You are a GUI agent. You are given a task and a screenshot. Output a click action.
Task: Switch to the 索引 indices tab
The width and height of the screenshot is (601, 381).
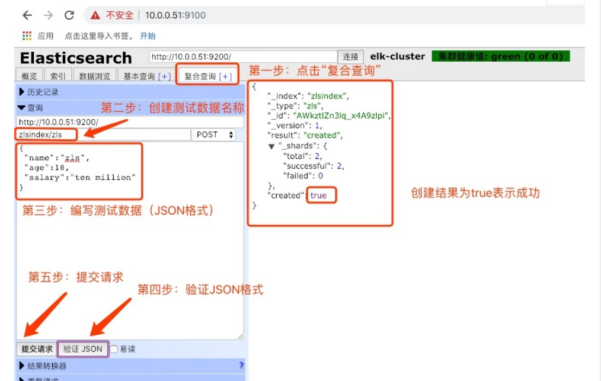click(58, 76)
